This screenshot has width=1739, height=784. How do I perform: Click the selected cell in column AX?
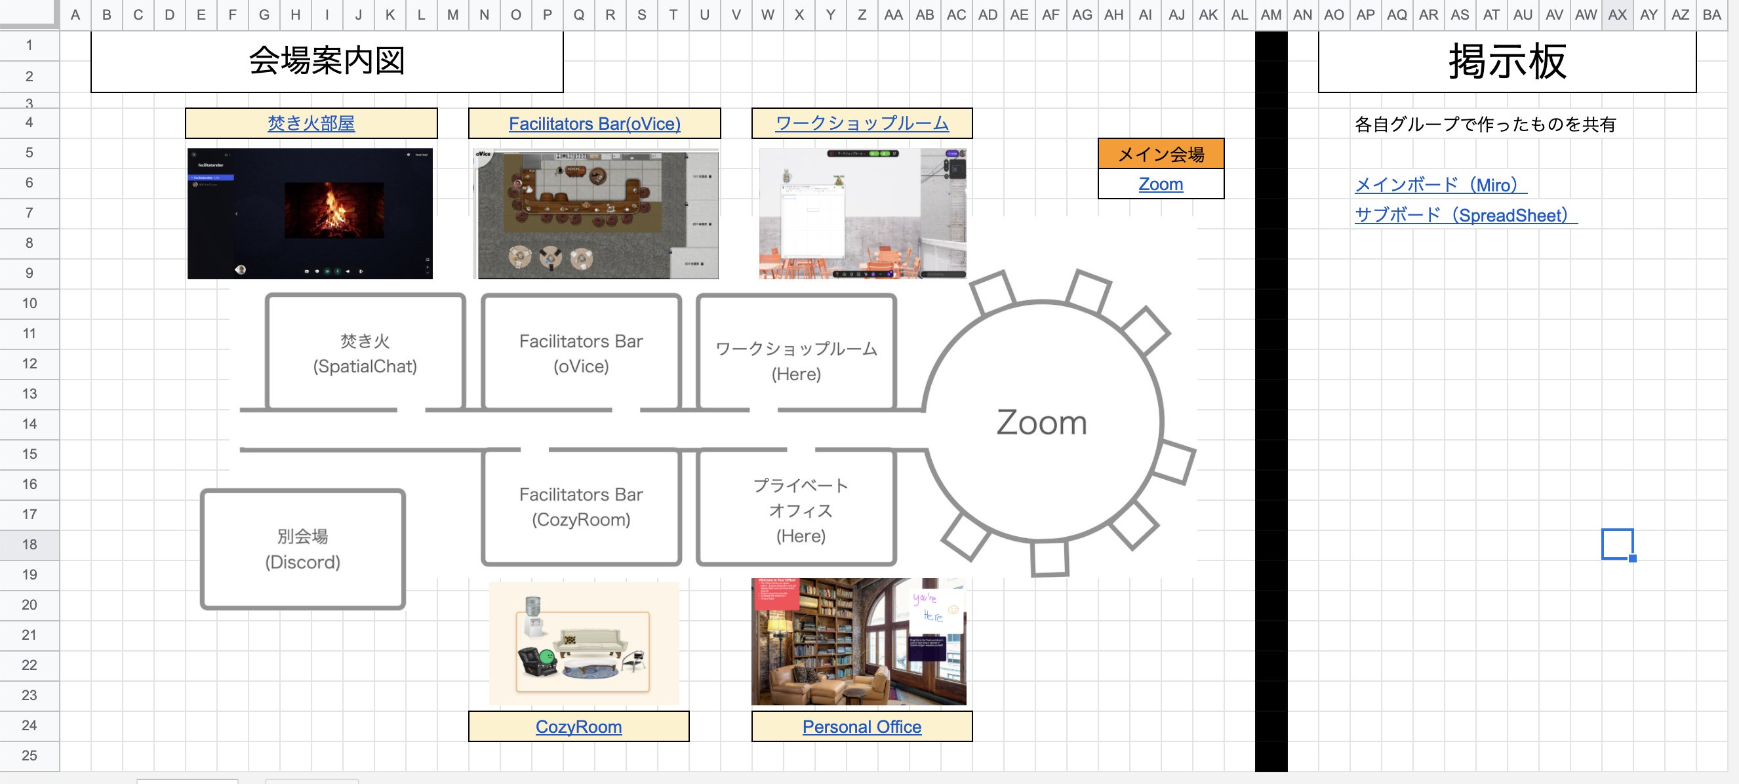(1617, 544)
